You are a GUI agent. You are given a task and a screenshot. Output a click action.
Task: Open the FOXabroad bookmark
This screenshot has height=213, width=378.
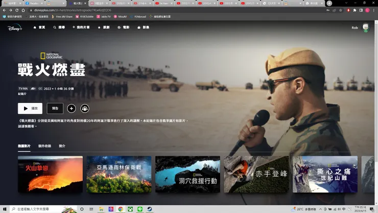(x=138, y=17)
